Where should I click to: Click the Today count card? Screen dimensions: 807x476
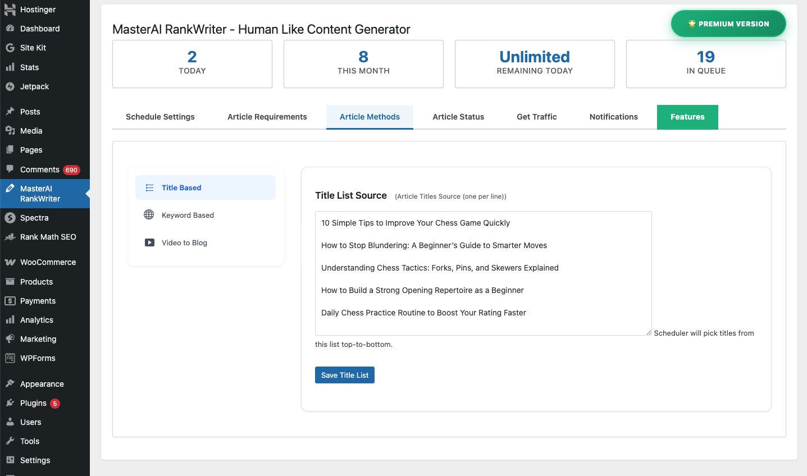coord(192,64)
